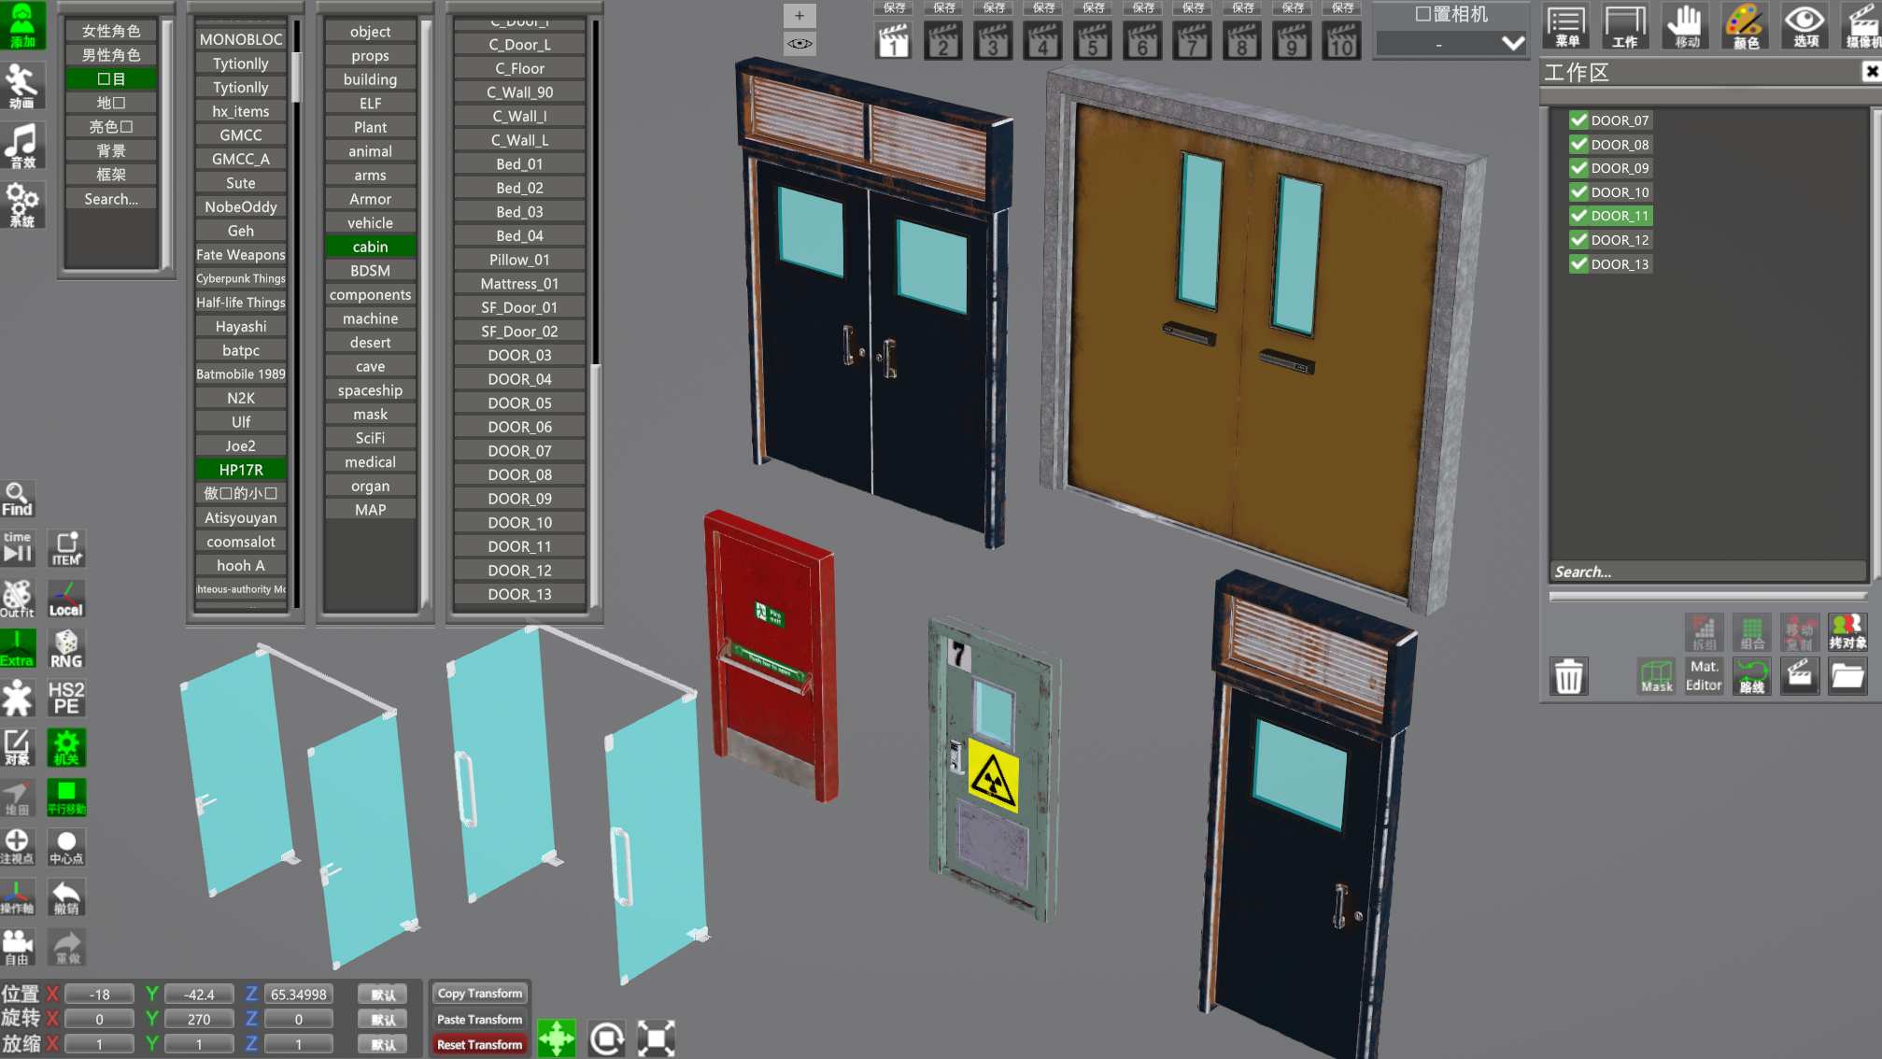Open the Mat. Editor

coord(1704,675)
